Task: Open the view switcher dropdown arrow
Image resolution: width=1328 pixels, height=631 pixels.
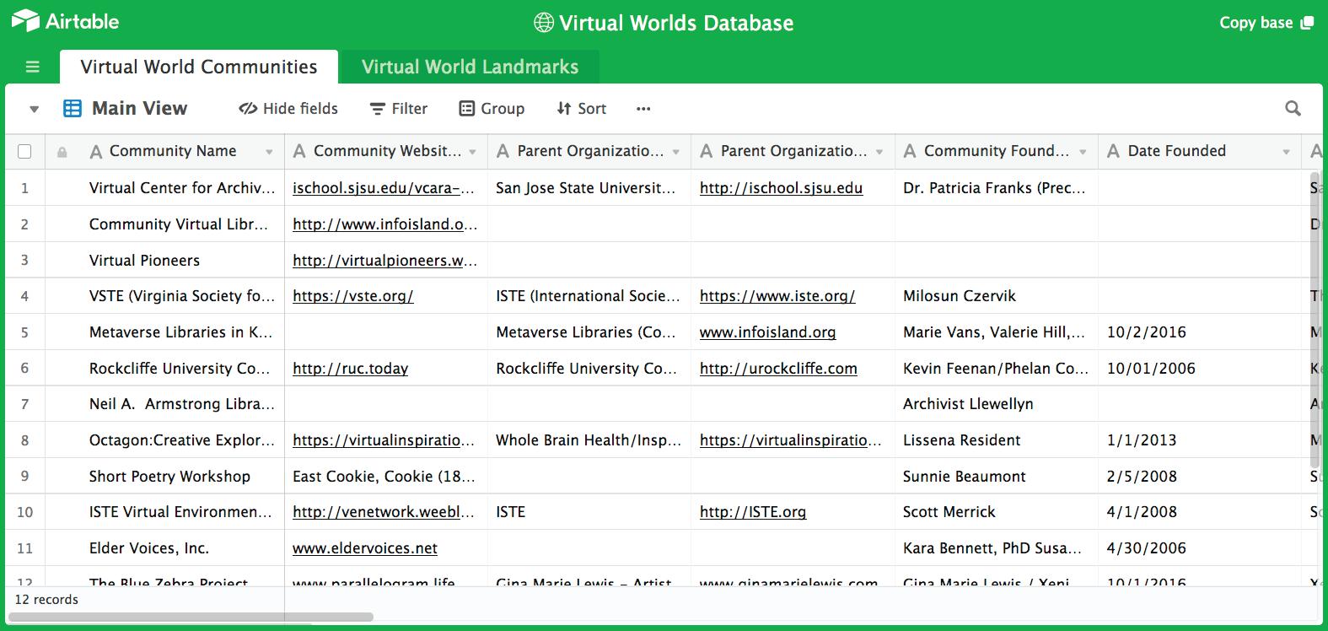Action: click(35, 109)
